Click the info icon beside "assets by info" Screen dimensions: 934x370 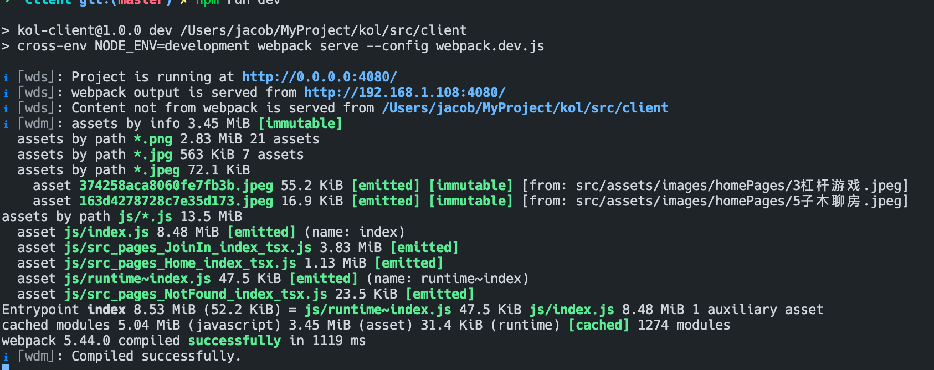pyautogui.click(x=6, y=124)
